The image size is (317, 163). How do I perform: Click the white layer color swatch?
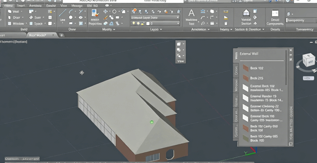148,24
